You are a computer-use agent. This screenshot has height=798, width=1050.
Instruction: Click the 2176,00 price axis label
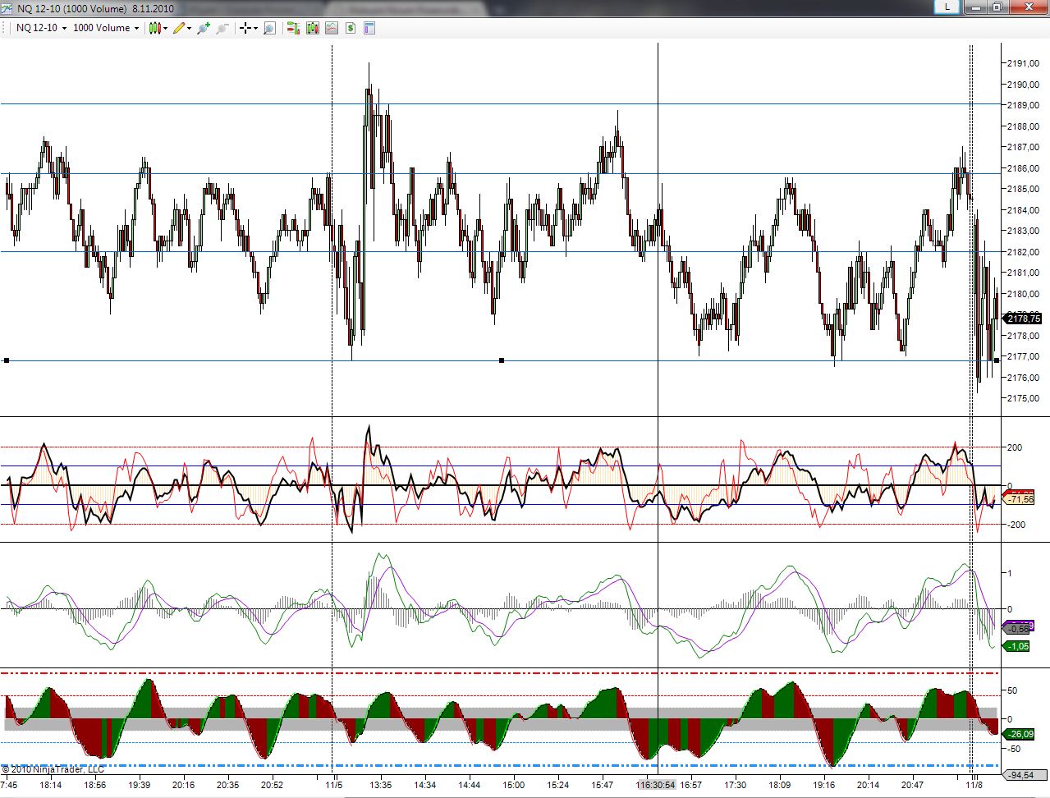1023,378
